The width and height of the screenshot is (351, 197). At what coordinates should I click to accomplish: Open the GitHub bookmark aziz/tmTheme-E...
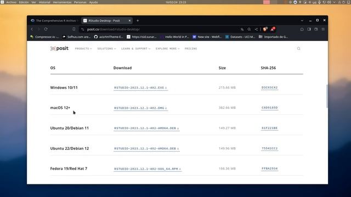click(x=109, y=37)
